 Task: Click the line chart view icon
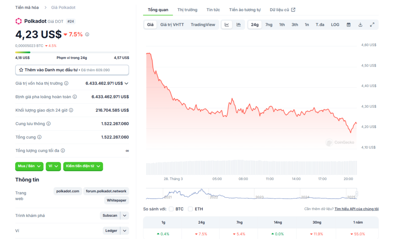pos(227,25)
